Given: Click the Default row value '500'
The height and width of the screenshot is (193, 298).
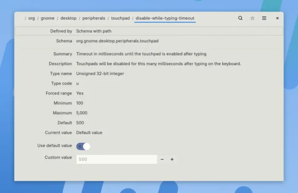Looking at the screenshot, I should point(80,123).
